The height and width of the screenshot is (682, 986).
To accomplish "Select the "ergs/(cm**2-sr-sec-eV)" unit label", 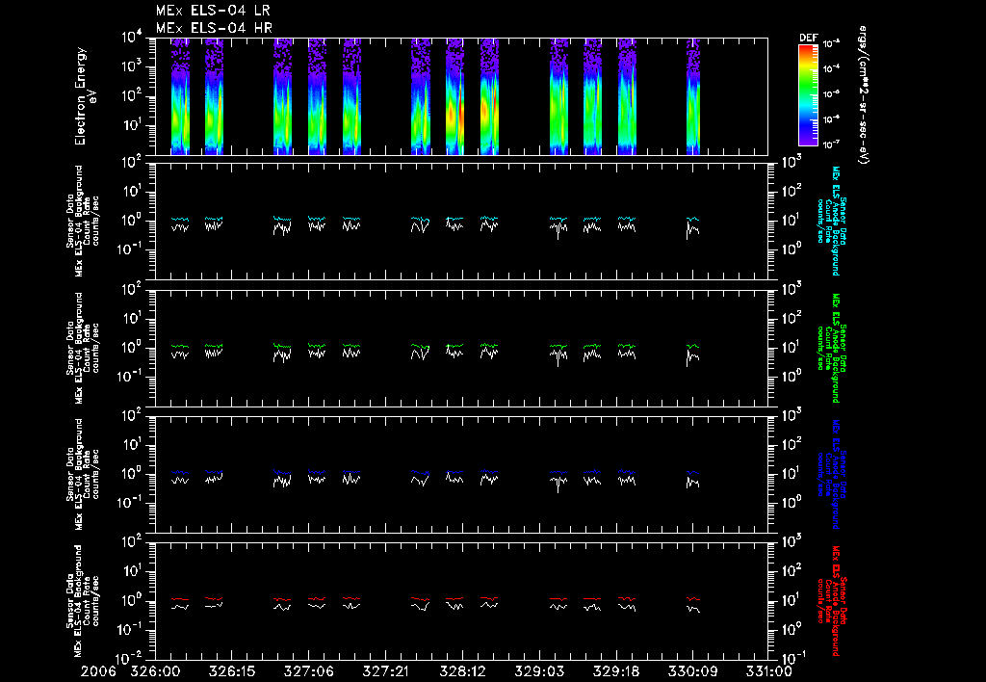I will pos(864,95).
